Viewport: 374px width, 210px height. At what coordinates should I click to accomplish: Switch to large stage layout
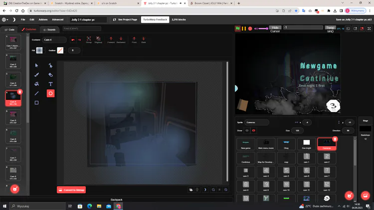[362, 28]
